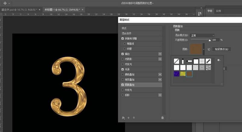Enable the 外发光 outer glow checkbox
This screenshot has height=132, width=242.
[x=123, y=90]
